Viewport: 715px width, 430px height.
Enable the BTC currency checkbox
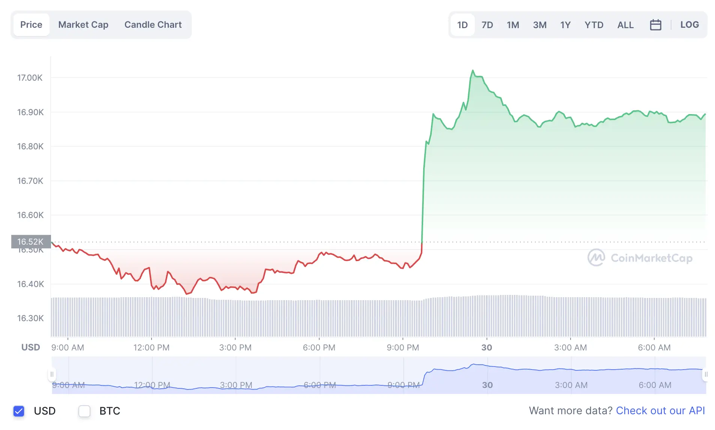[84, 411]
